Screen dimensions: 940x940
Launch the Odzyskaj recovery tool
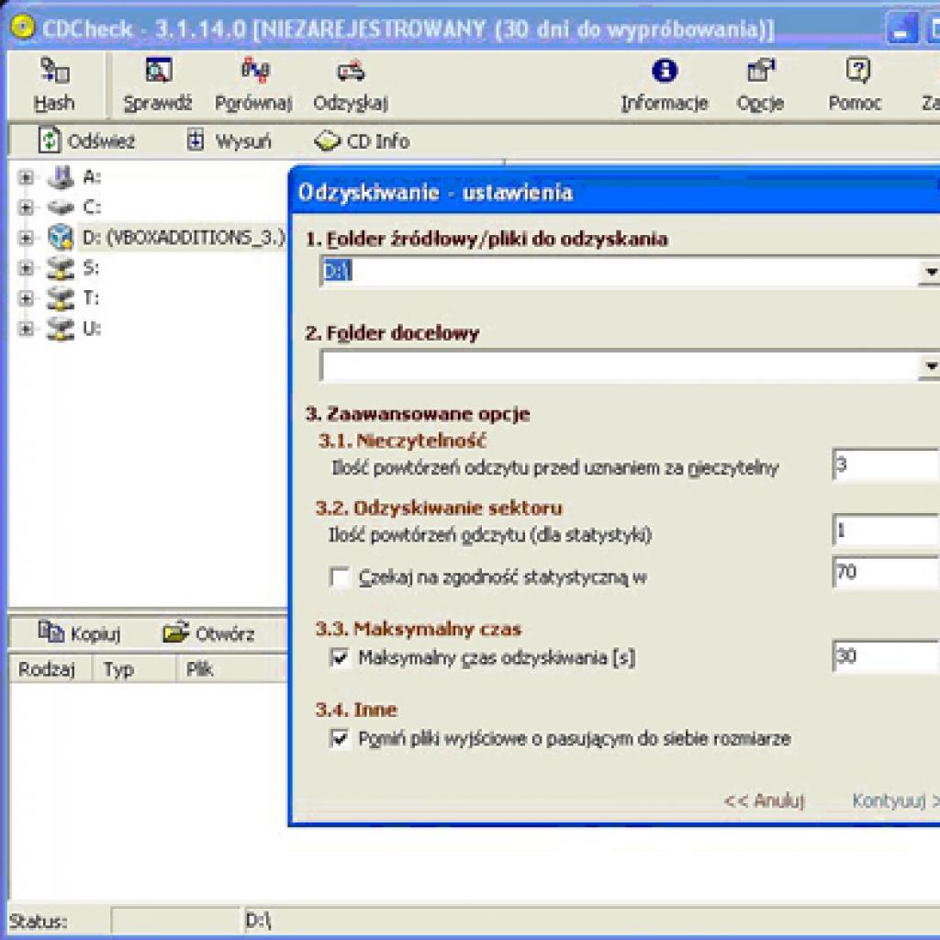351,85
